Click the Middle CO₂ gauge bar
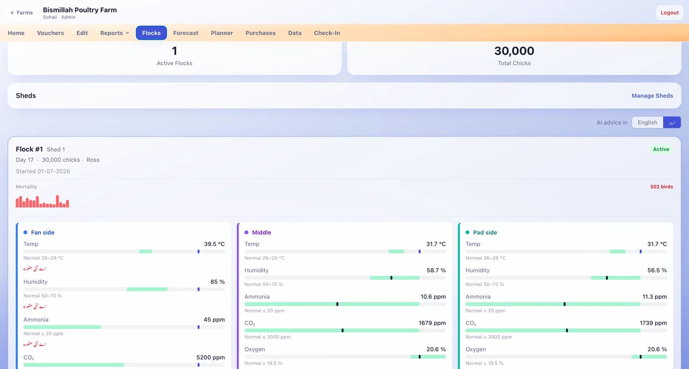Image resolution: width=689 pixels, height=369 pixels. 345,330
